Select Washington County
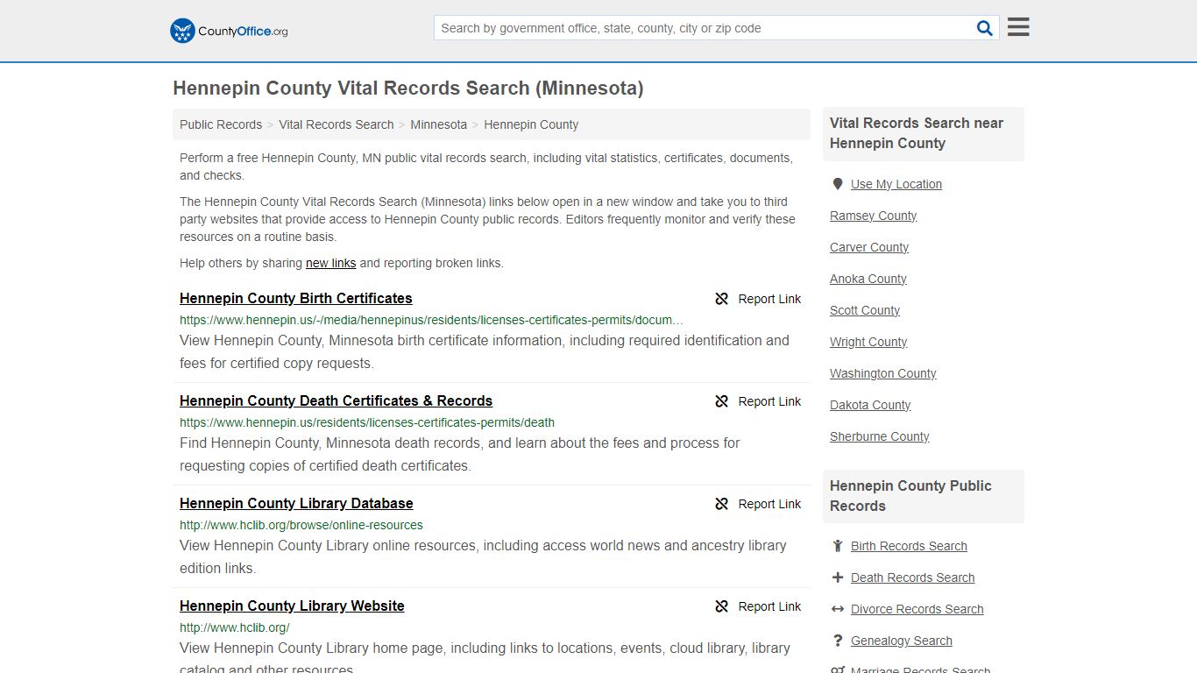 tap(883, 373)
